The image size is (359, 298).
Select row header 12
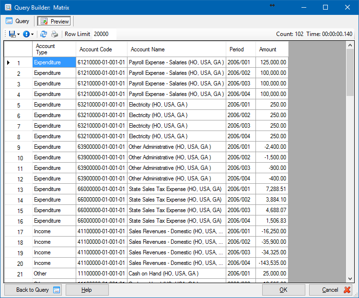click(18, 179)
